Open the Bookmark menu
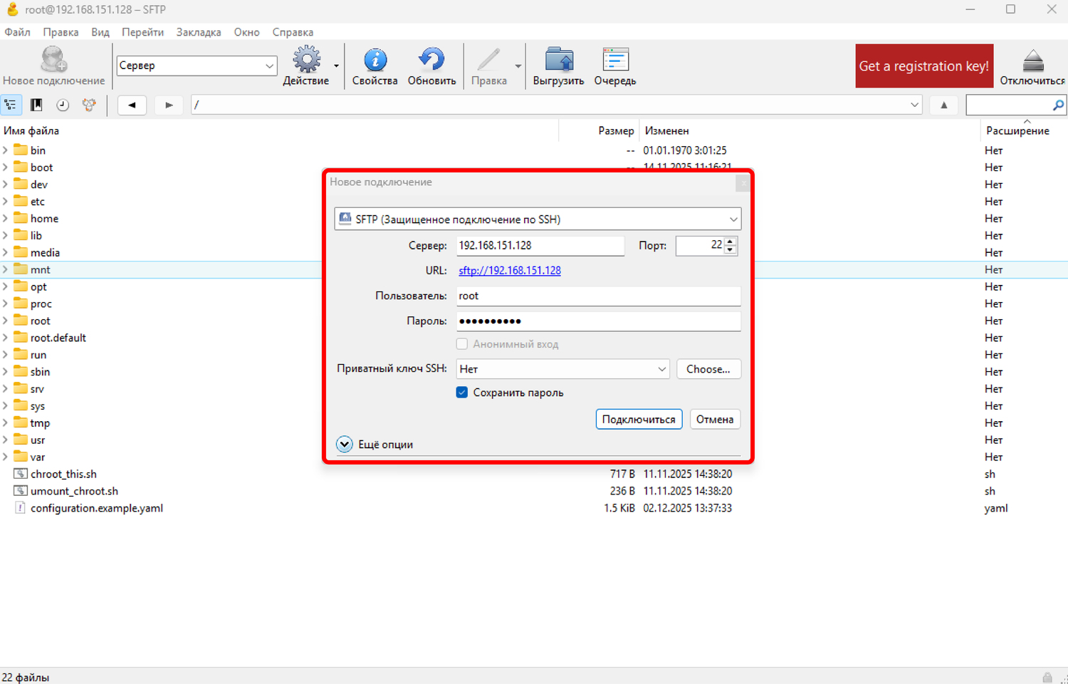Viewport: 1068px width, 684px height. [199, 32]
